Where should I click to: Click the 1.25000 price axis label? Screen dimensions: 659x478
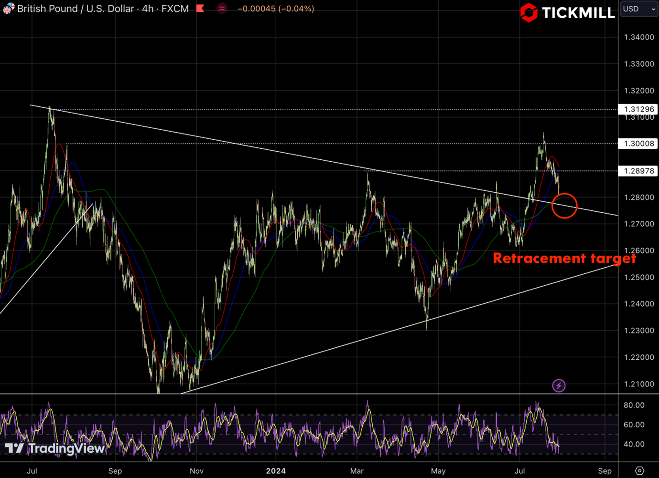coord(639,277)
